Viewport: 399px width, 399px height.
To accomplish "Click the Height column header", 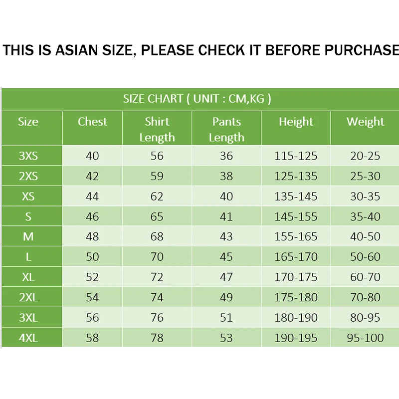I will tap(296, 122).
